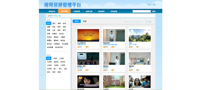Click play-count icon on 英语第一课时 card
The width and height of the screenshot is (201, 90).
point(78,70)
